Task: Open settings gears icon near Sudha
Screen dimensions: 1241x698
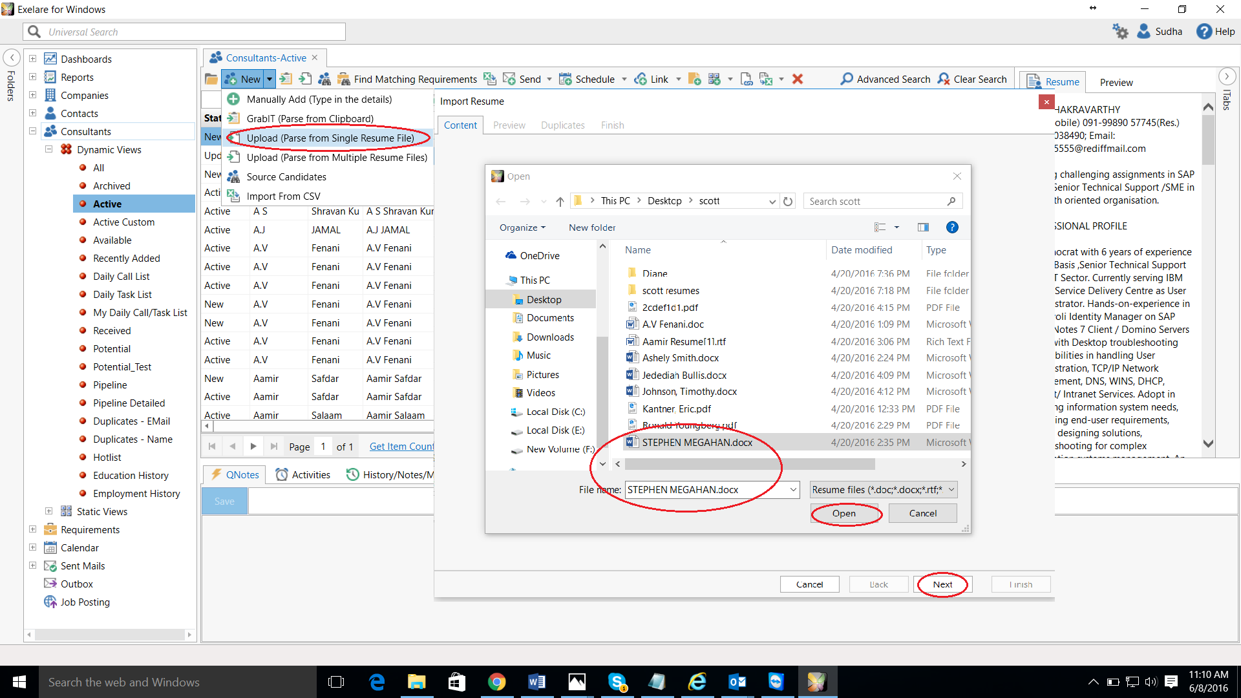Action: coord(1120,31)
